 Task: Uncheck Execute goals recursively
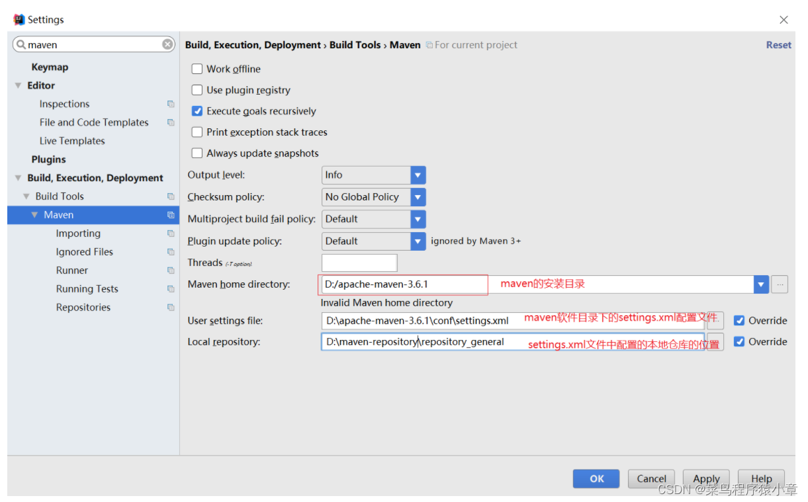(x=197, y=111)
